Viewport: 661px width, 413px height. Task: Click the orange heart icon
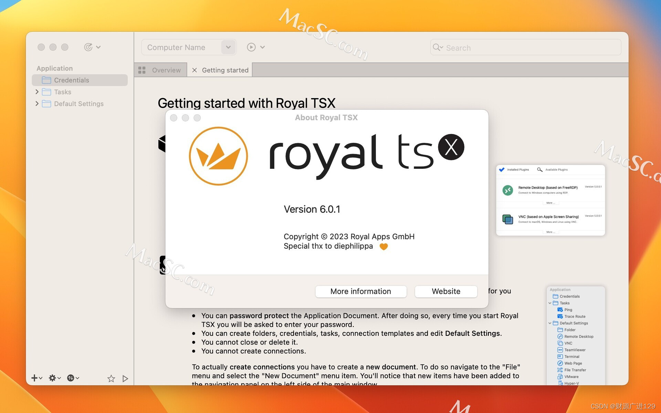coord(384,247)
